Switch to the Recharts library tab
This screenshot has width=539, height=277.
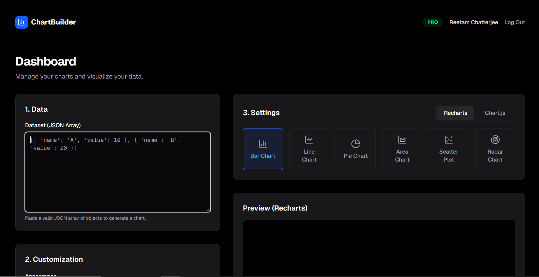click(455, 113)
